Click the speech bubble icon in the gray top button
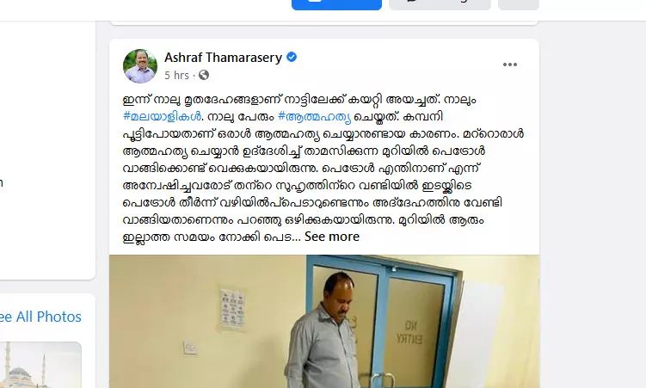Screen dimensions: 646x388 coord(412,1)
